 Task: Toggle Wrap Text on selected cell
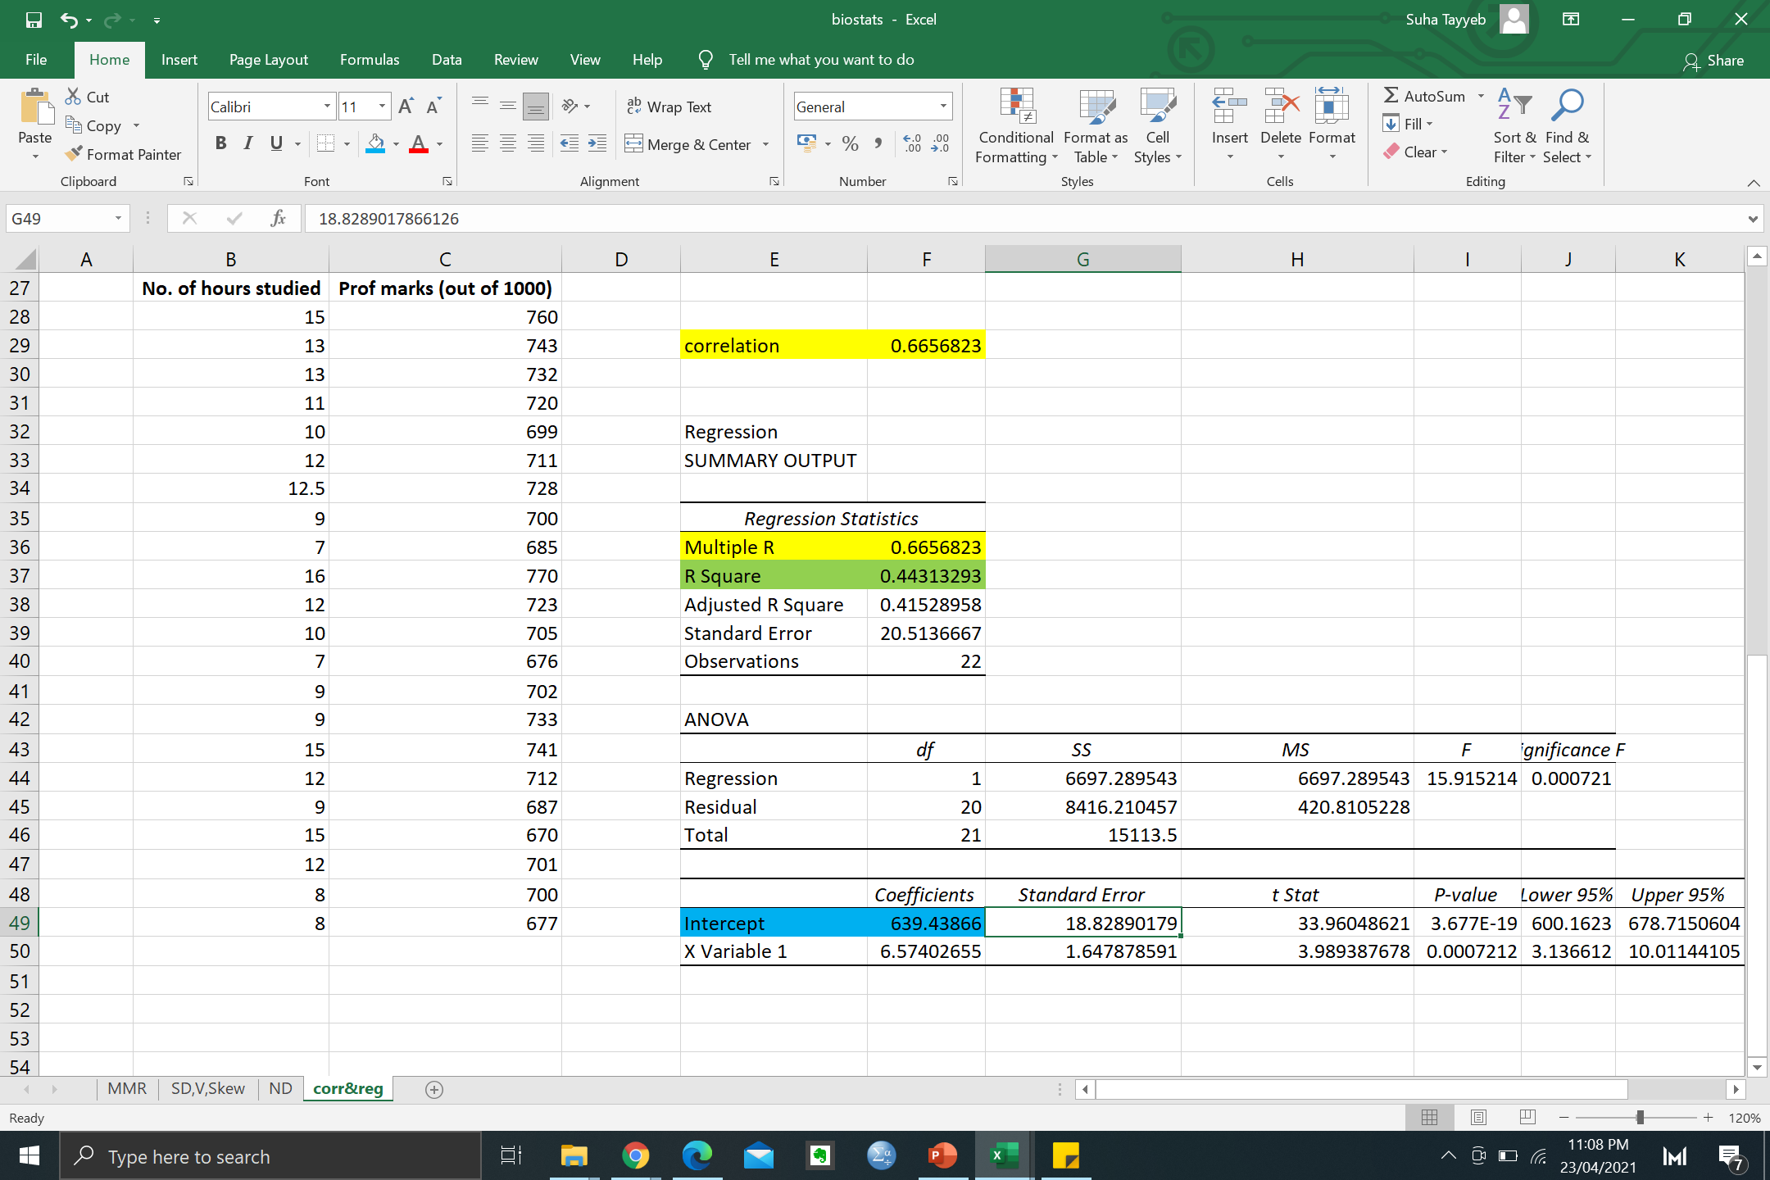(669, 107)
